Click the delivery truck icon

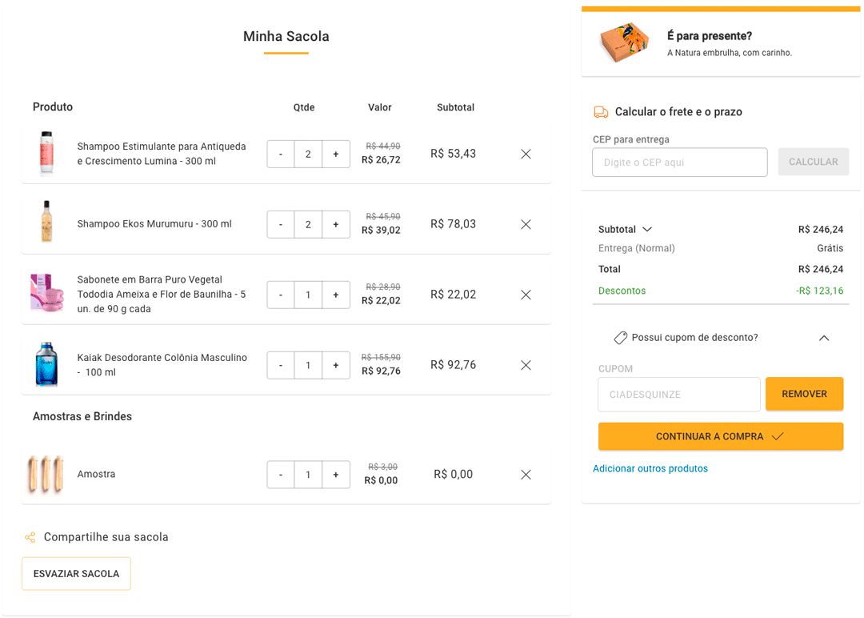[x=601, y=112]
